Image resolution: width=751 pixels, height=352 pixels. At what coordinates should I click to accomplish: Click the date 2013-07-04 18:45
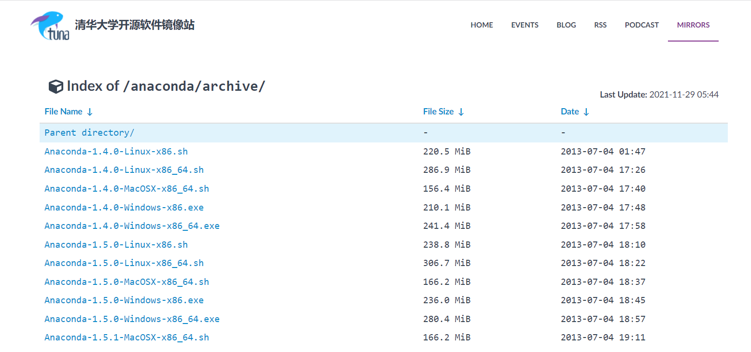pyautogui.click(x=603, y=300)
